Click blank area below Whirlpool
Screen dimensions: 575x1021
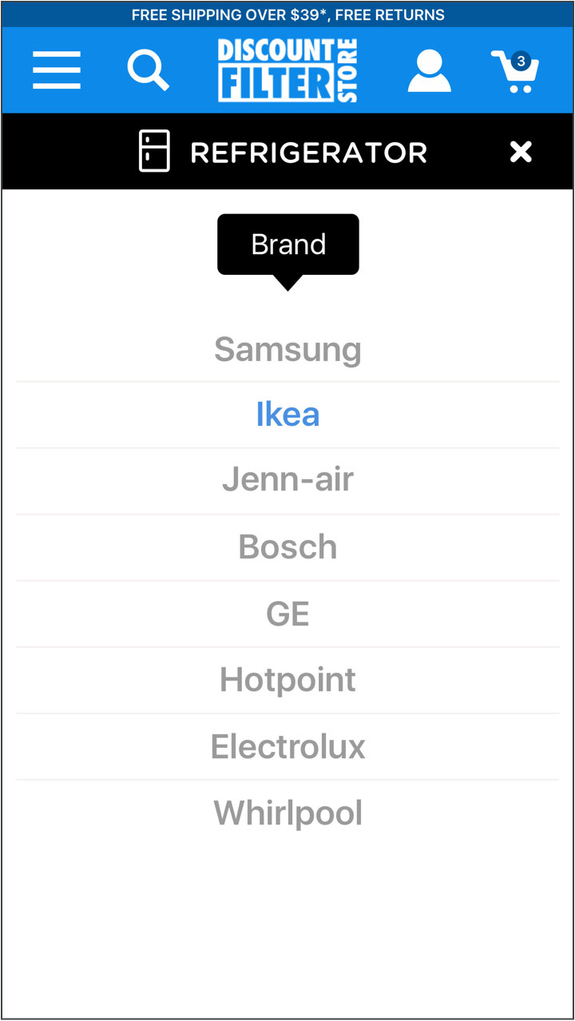point(287,927)
